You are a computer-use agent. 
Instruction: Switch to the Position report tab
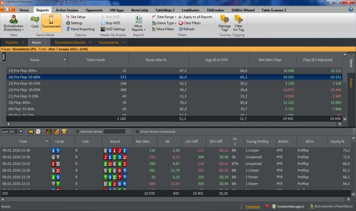12,42
